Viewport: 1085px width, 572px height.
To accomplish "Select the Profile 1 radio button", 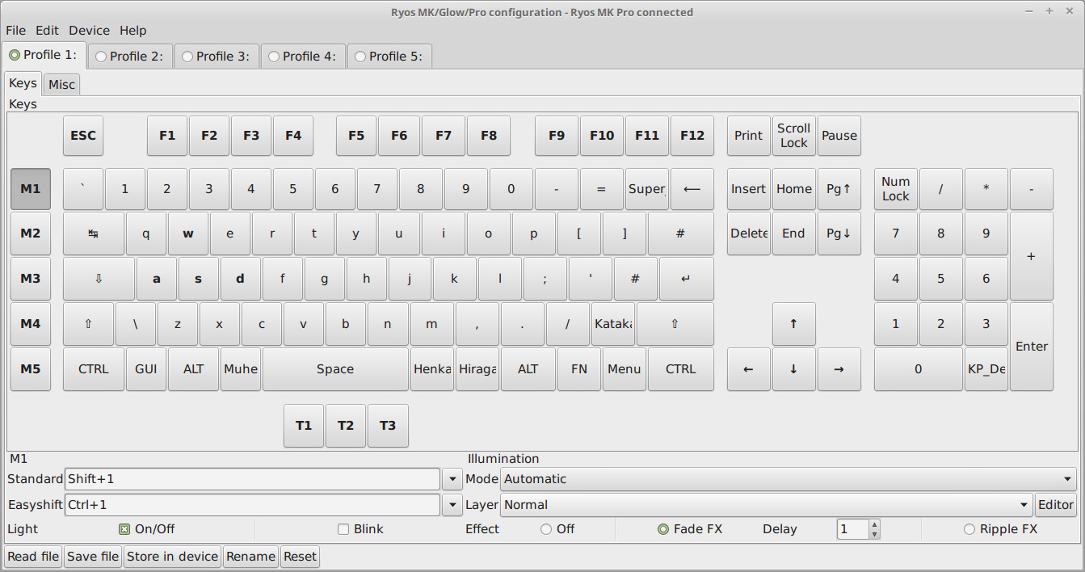I will coord(15,55).
